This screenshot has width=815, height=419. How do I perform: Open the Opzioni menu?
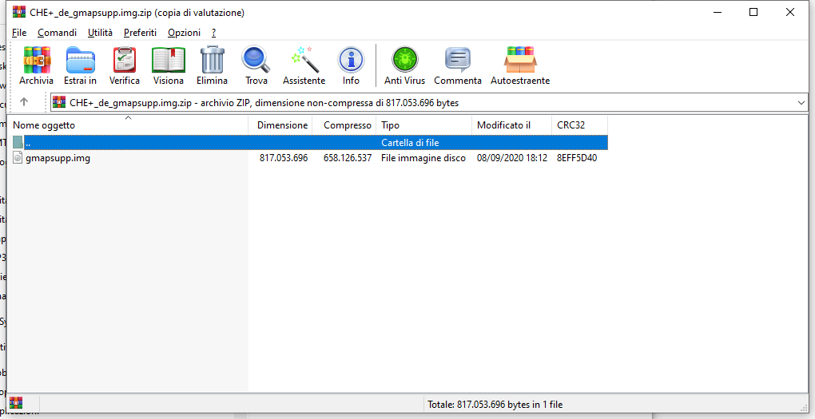point(184,33)
